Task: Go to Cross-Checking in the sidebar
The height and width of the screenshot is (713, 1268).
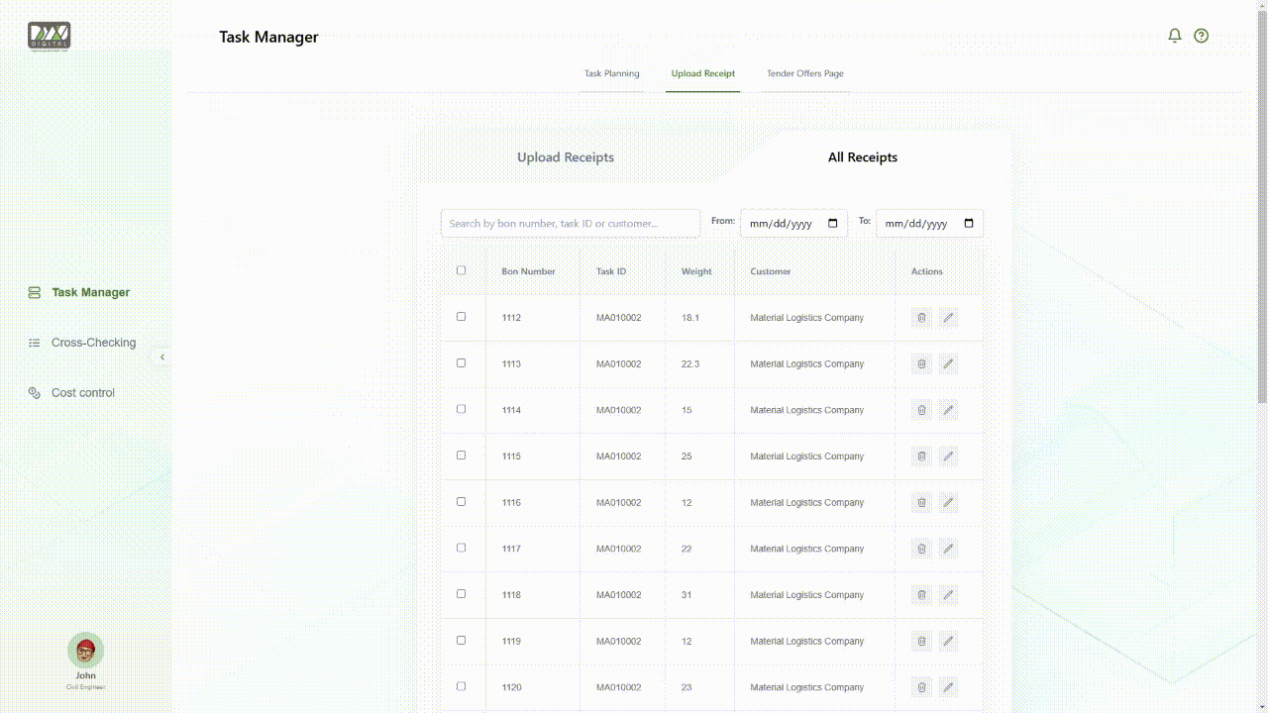Action: point(93,343)
